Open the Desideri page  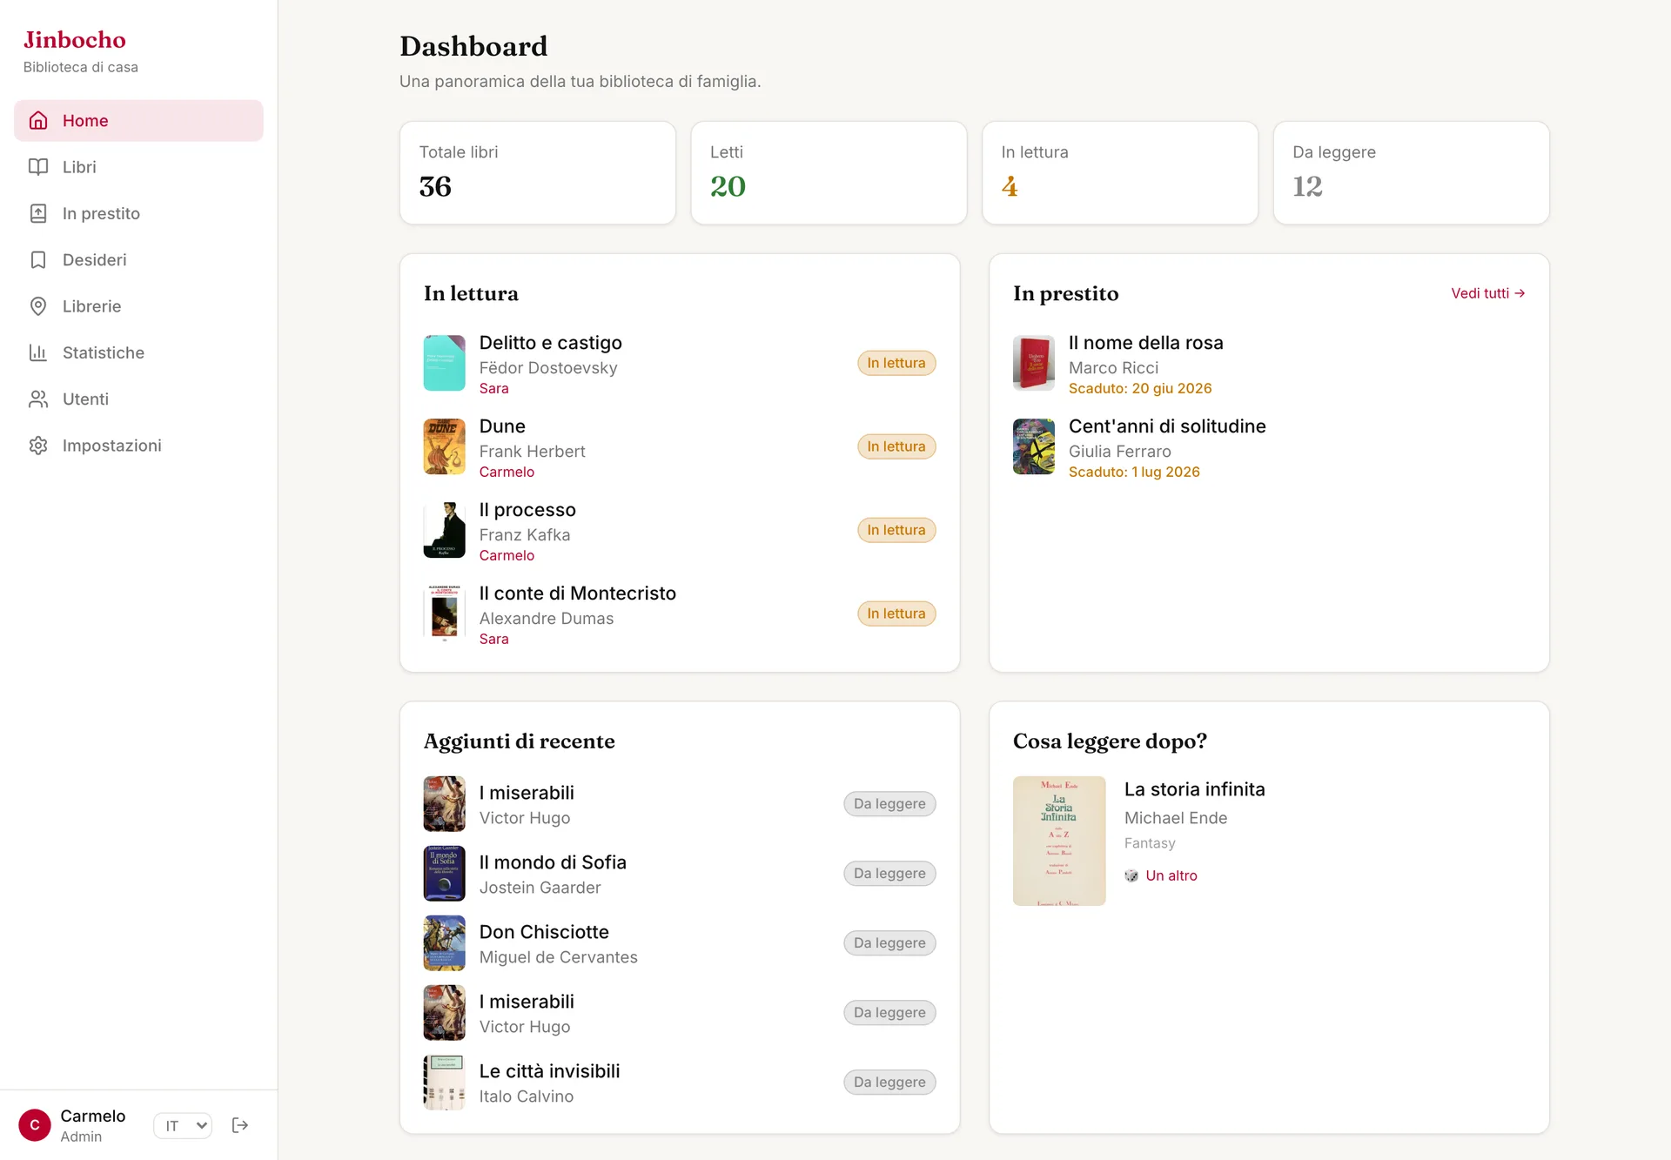138,260
